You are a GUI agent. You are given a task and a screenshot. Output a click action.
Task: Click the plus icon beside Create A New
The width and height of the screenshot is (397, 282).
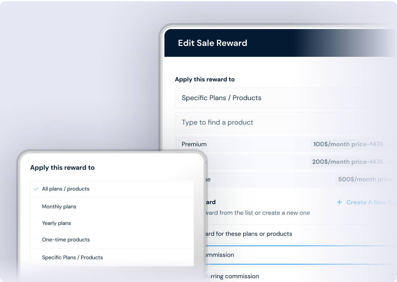coord(339,202)
